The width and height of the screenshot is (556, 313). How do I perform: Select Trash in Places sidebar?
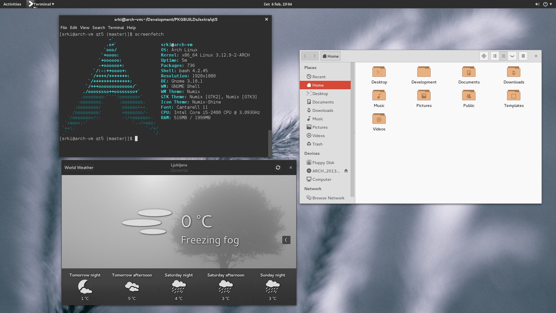317,144
